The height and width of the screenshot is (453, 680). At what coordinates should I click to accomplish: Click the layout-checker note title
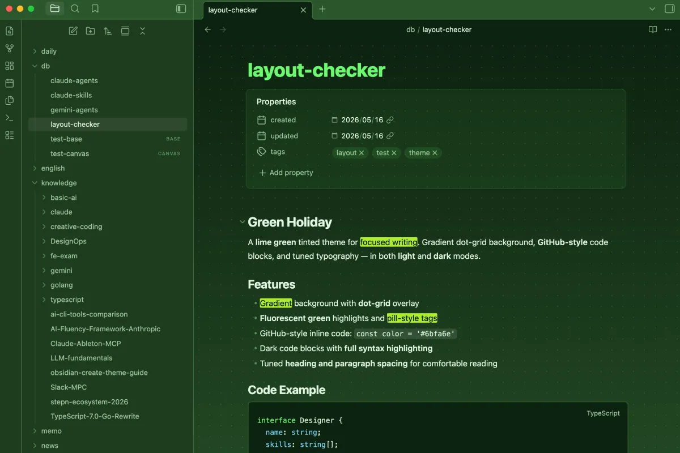pos(316,70)
